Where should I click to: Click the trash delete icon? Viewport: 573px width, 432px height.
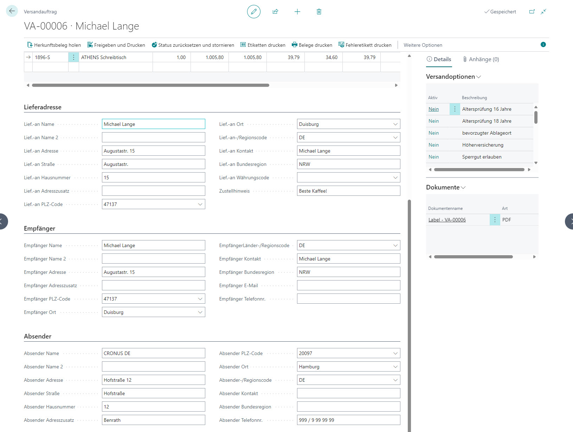pyautogui.click(x=319, y=12)
